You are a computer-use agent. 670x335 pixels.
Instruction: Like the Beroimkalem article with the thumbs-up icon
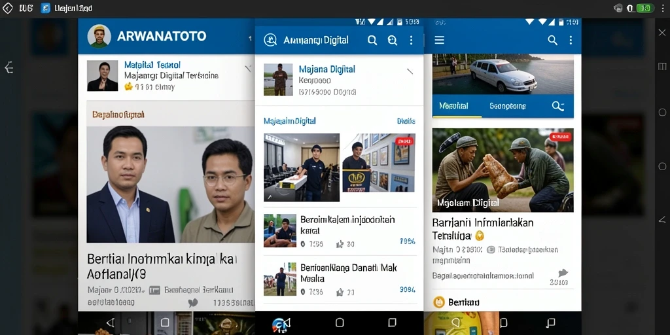click(x=340, y=244)
